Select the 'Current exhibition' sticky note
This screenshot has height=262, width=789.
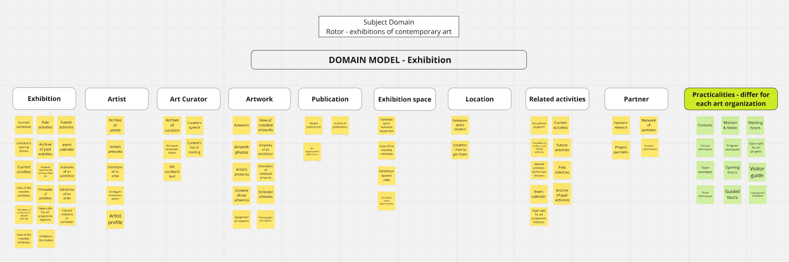point(24,125)
